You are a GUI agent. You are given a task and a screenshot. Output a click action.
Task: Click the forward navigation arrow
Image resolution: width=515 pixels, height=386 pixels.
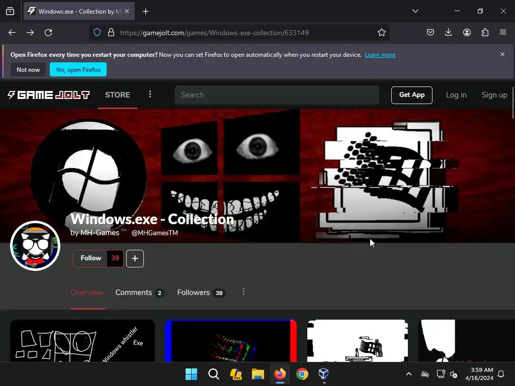pyautogui.click(x=30, y=33)
